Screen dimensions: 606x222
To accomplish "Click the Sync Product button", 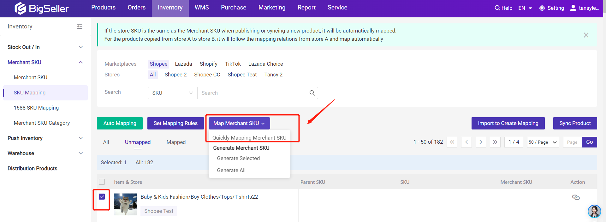I will pyautogui.click(x=575, y=123).
